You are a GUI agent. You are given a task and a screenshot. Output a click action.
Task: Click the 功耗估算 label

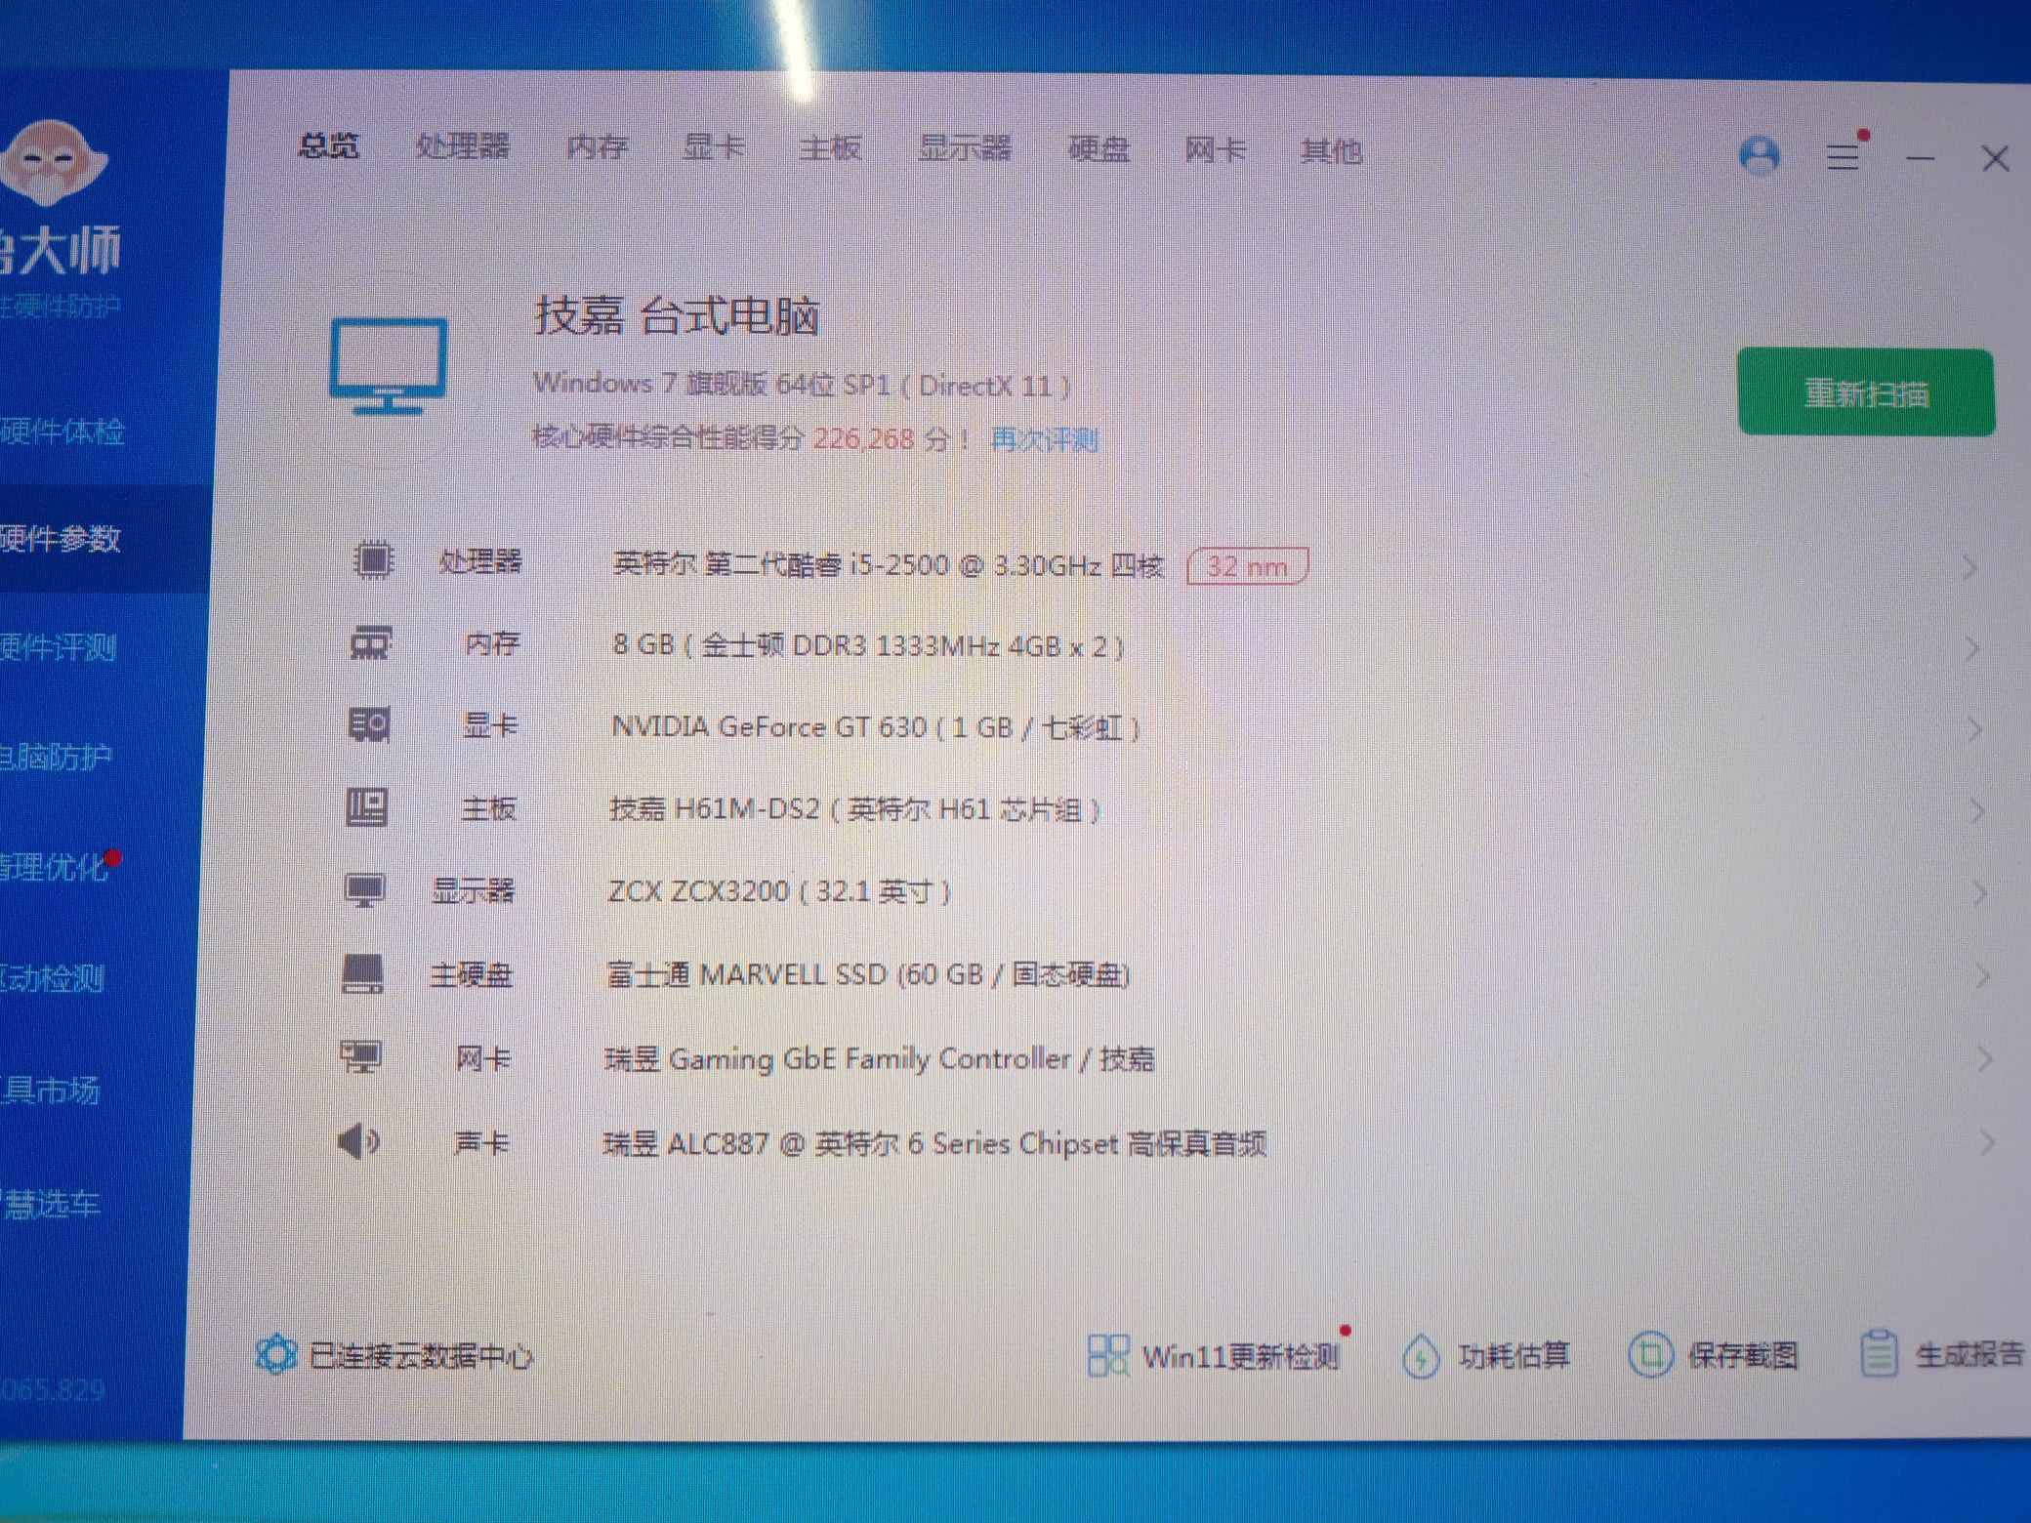click(x=1513, y=1355)
